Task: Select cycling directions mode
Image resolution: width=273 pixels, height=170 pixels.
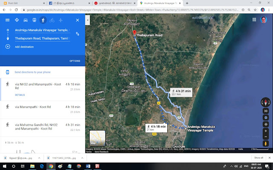Action: [x=52, y=20]
